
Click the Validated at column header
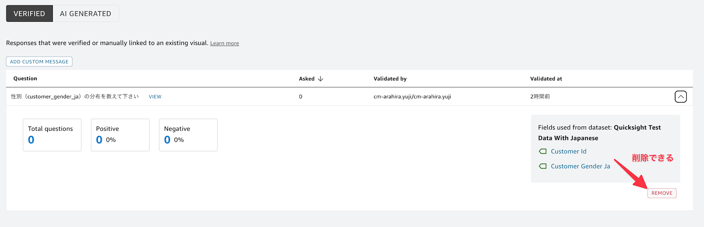pyautogui.click(x=546, y=79)
